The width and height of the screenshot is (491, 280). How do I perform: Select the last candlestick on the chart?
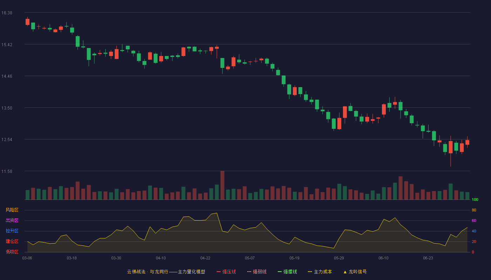tap(467, 142)
